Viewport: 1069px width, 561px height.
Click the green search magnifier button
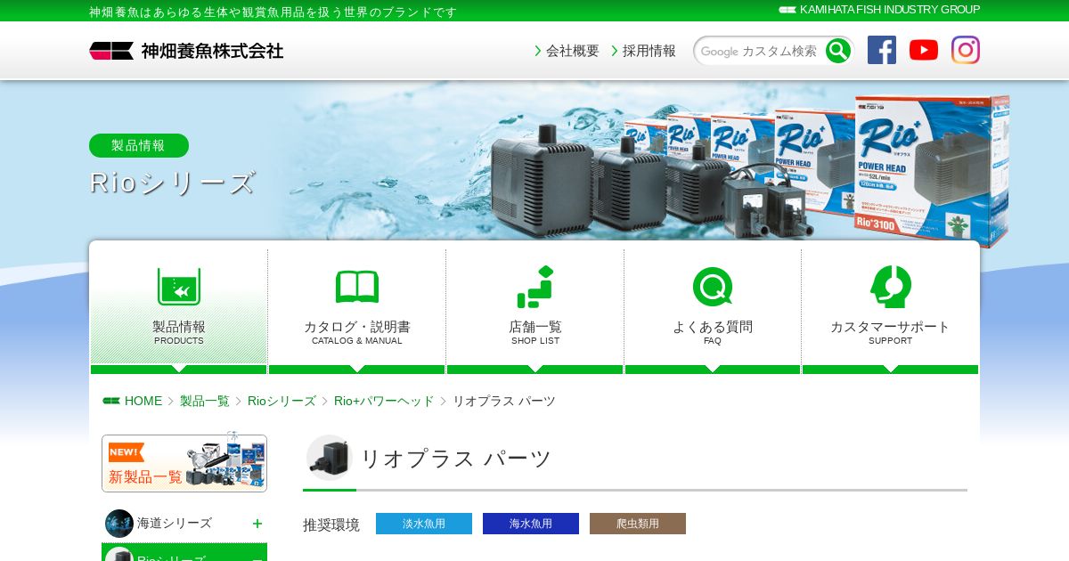837,51
